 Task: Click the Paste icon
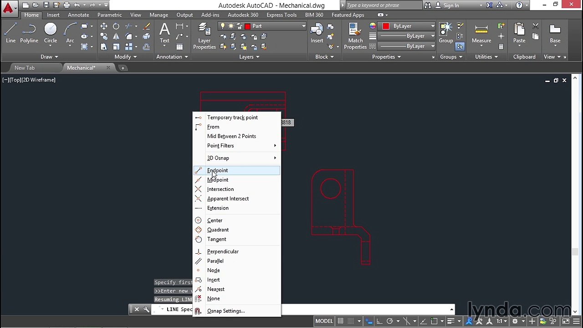[519, 33]
